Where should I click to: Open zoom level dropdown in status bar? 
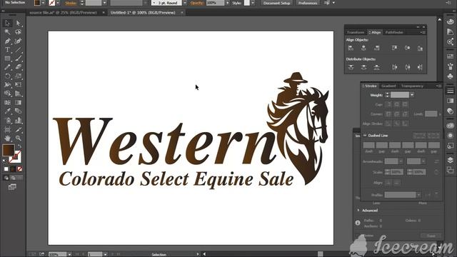point(69,254)
